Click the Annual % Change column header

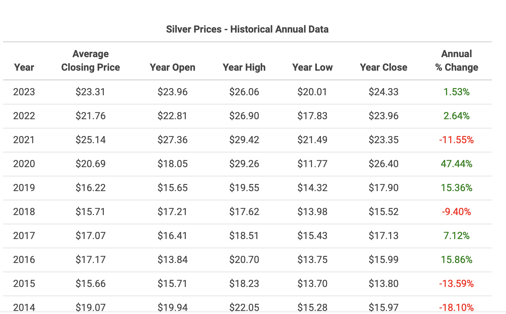(x=457, y=61)
